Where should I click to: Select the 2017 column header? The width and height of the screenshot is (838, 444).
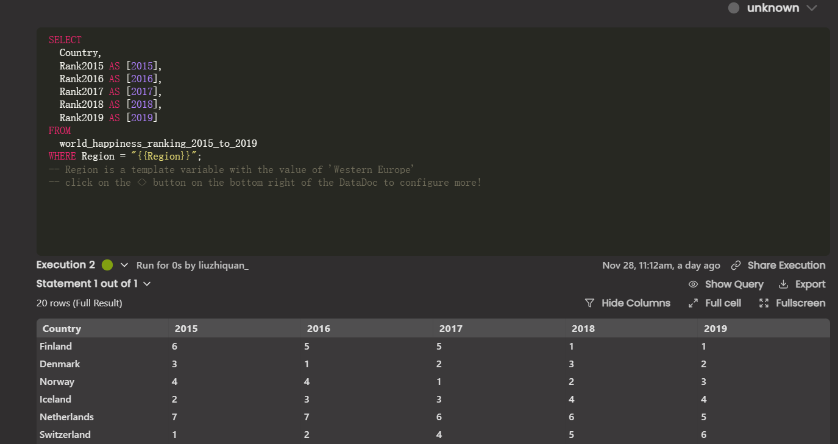coord(450,329)
